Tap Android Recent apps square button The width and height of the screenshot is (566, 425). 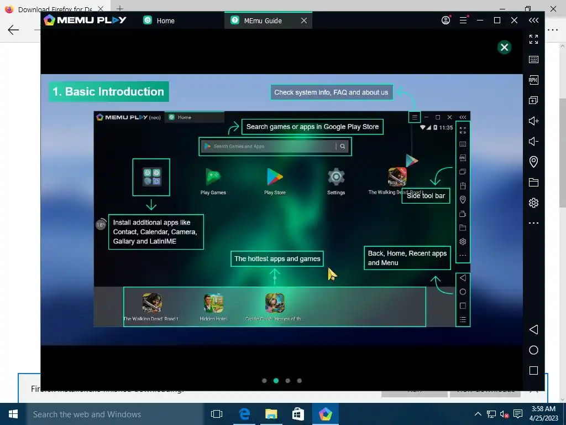pos(533,370)
